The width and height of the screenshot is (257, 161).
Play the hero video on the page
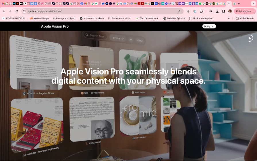(250, 38)
